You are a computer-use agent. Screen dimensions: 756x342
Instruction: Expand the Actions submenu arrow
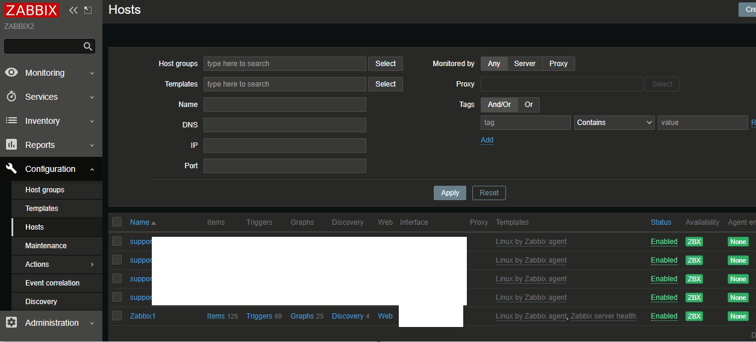coord(92,264)
